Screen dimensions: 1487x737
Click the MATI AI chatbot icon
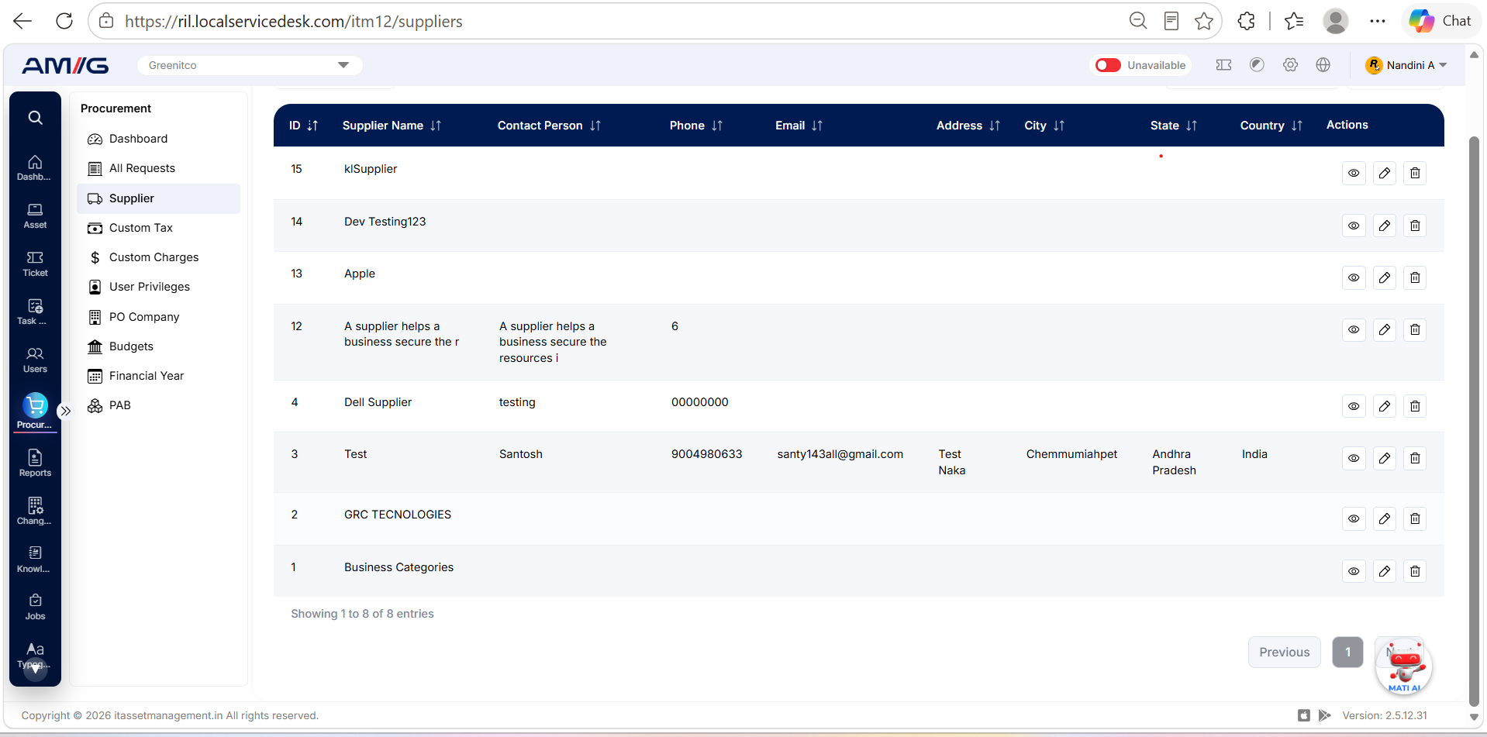[1404, 666]
